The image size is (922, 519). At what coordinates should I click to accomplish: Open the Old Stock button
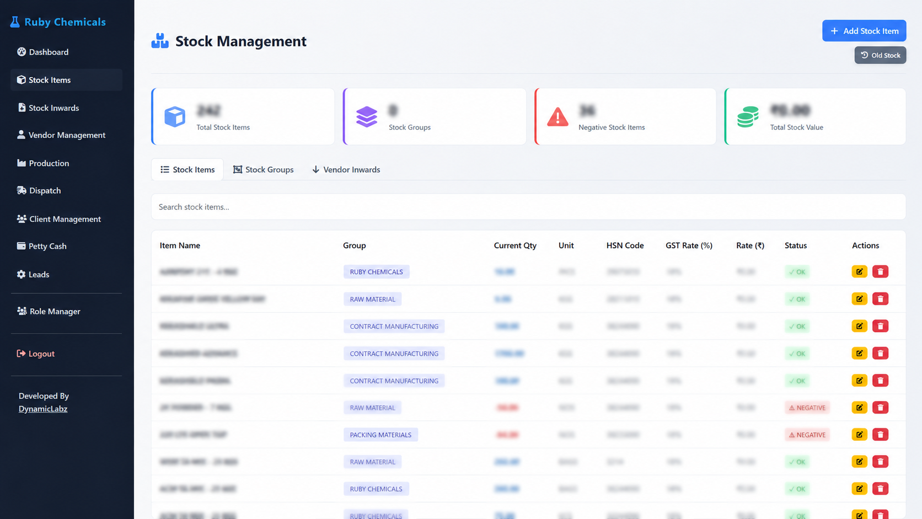[x=880, y=55]
